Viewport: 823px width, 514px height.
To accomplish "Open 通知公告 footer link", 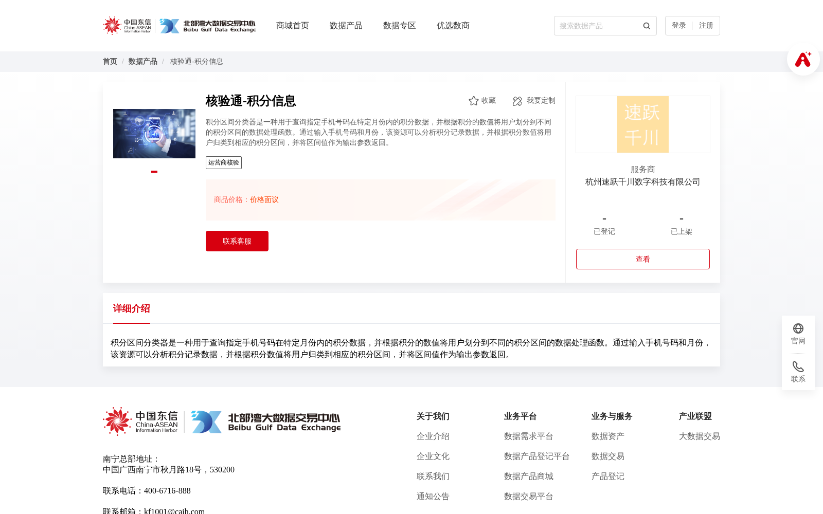I will click(x=433, y=497).
